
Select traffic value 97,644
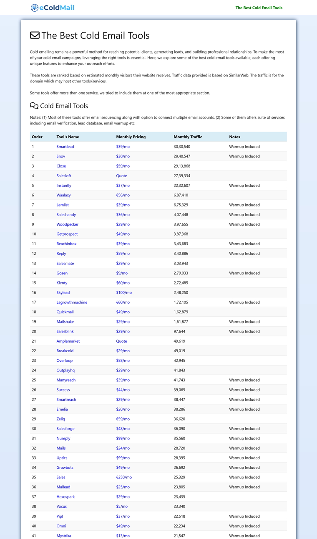click(x=180, y=331)
